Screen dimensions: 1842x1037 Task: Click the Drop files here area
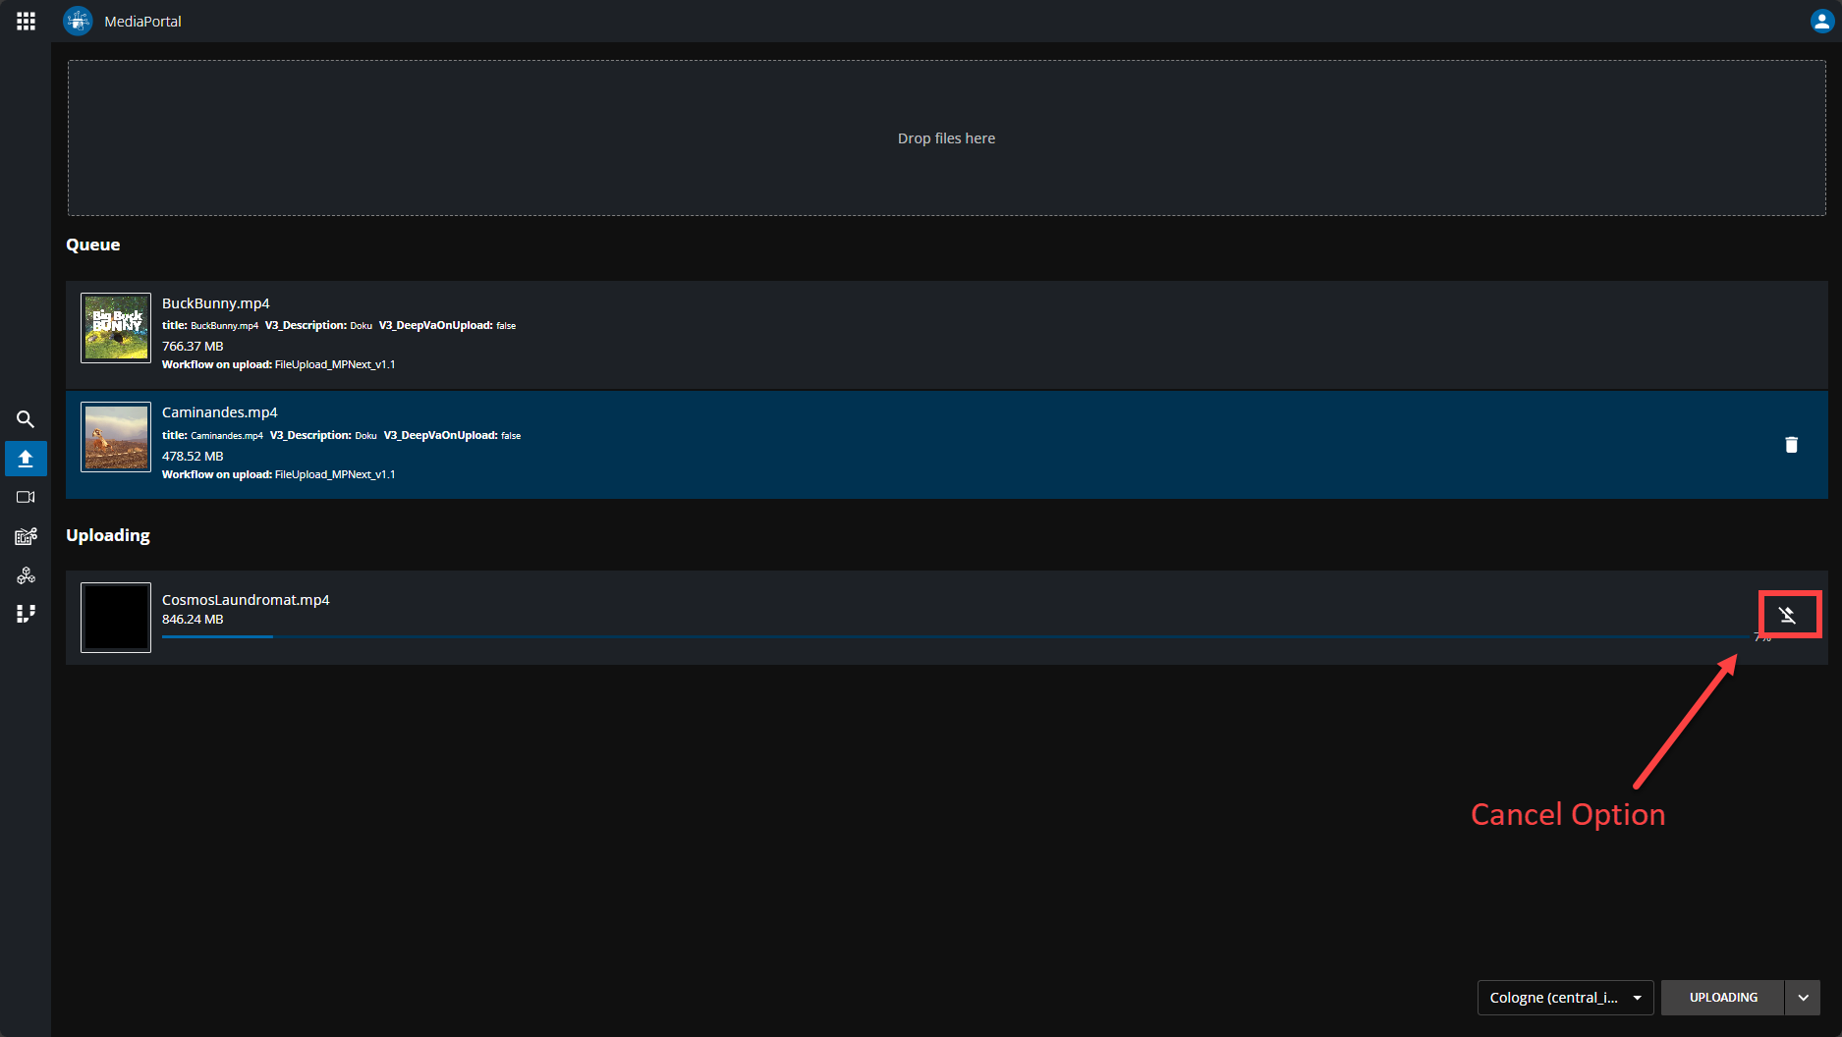[x=946, y=138]
